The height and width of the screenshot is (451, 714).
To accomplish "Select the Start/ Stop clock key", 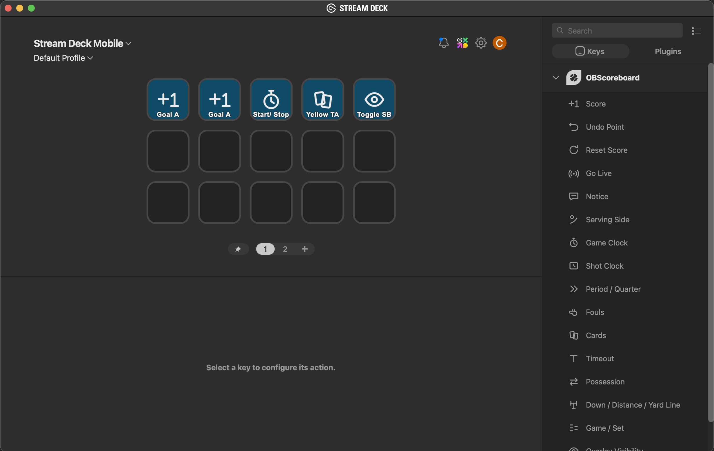I will point(271,100).
